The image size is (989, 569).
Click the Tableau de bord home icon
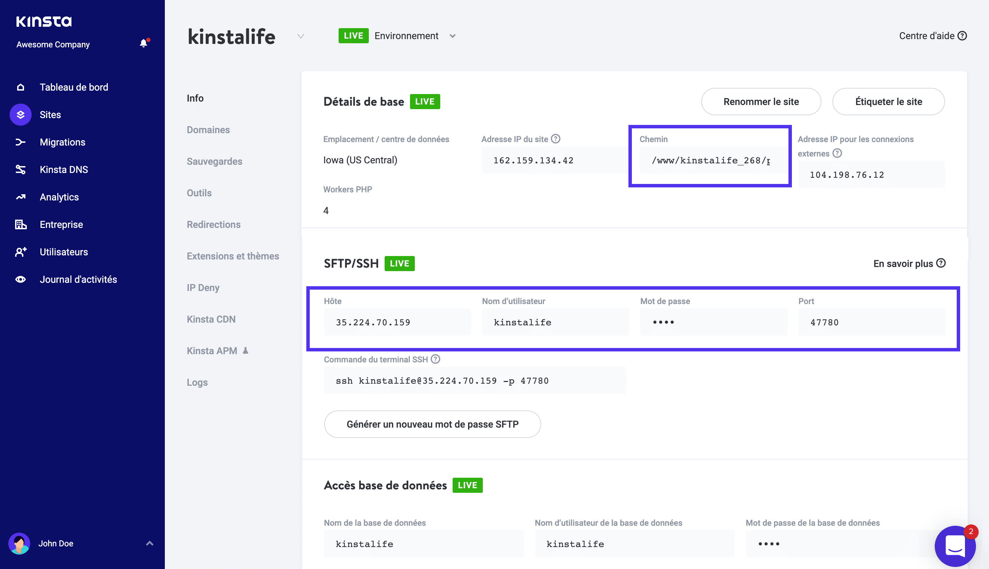tap(21, 87)
